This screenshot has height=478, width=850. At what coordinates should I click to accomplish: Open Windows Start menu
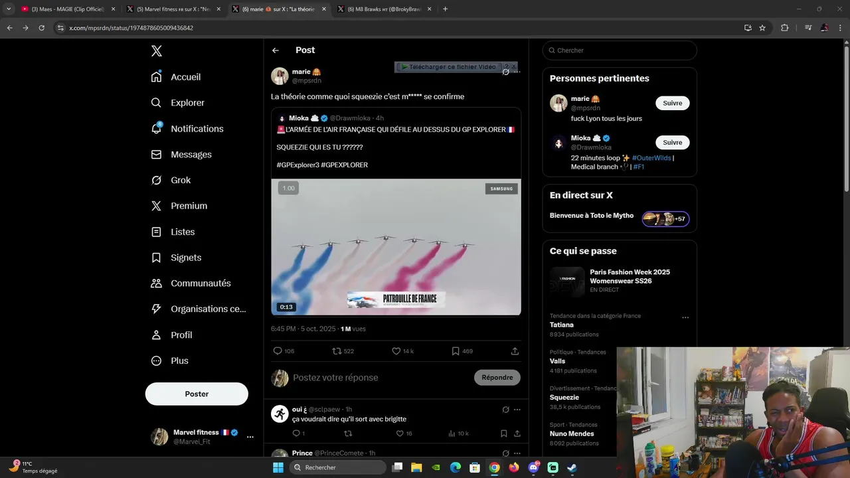click(x=278, y=467)
